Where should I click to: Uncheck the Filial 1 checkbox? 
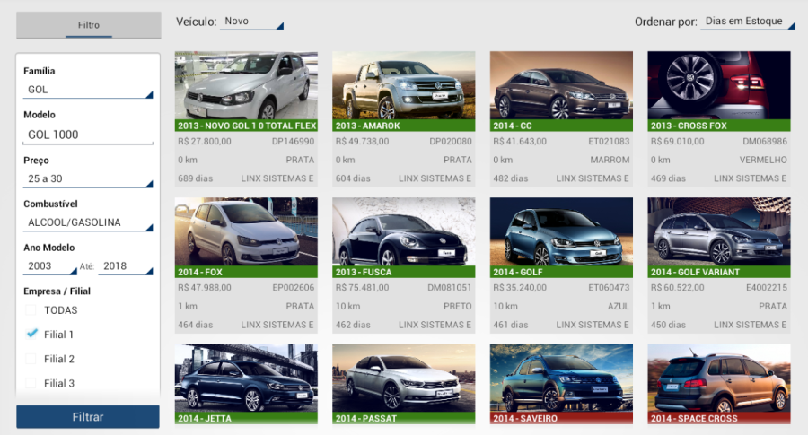31,335
